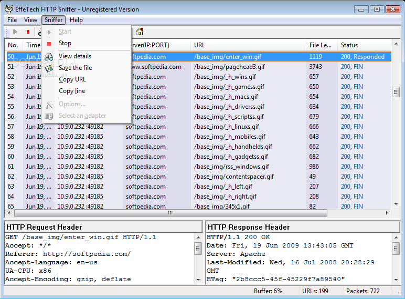Click the red Stop icon in toolbar
Image resolution: width=405 pixels, height=299 pixels.
27,32
